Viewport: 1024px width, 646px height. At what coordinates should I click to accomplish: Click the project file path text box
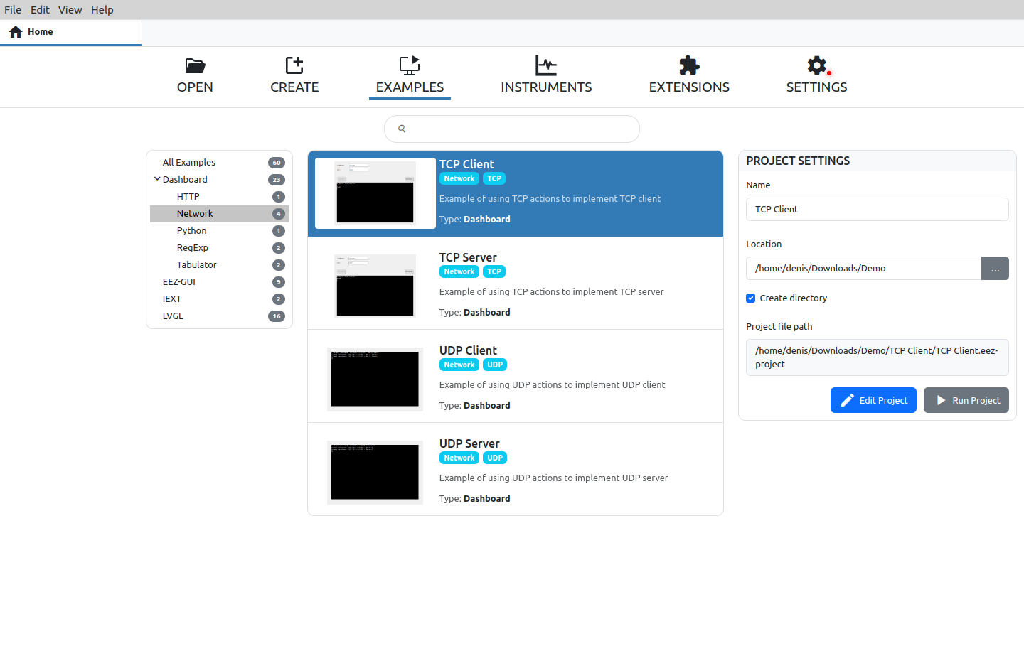click(878, 357)
